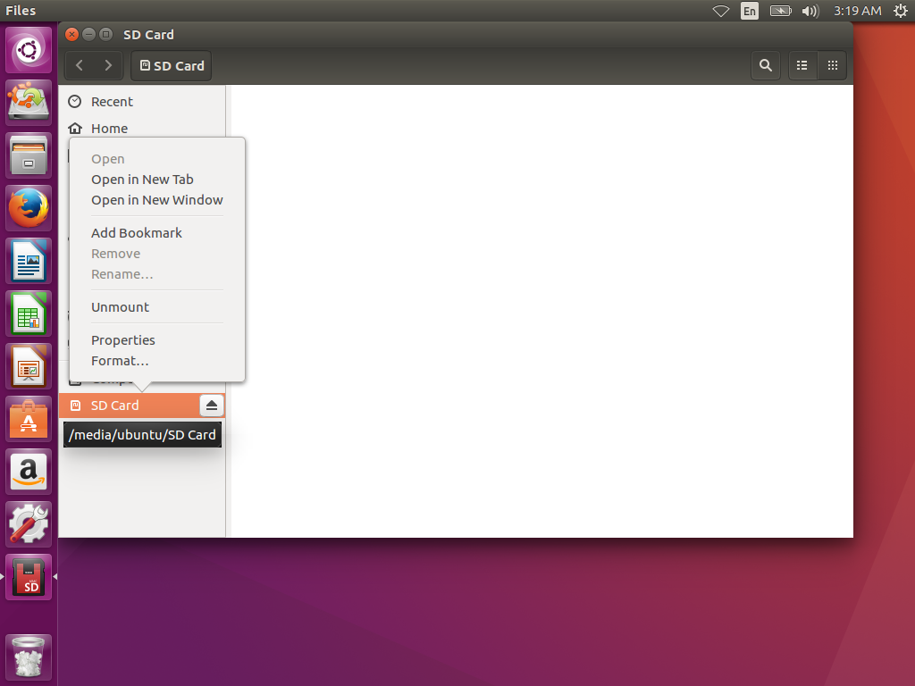Viewport: 915px width, 686px height.
Task: Click Unmount in the context menu
Action: point(120,306)
